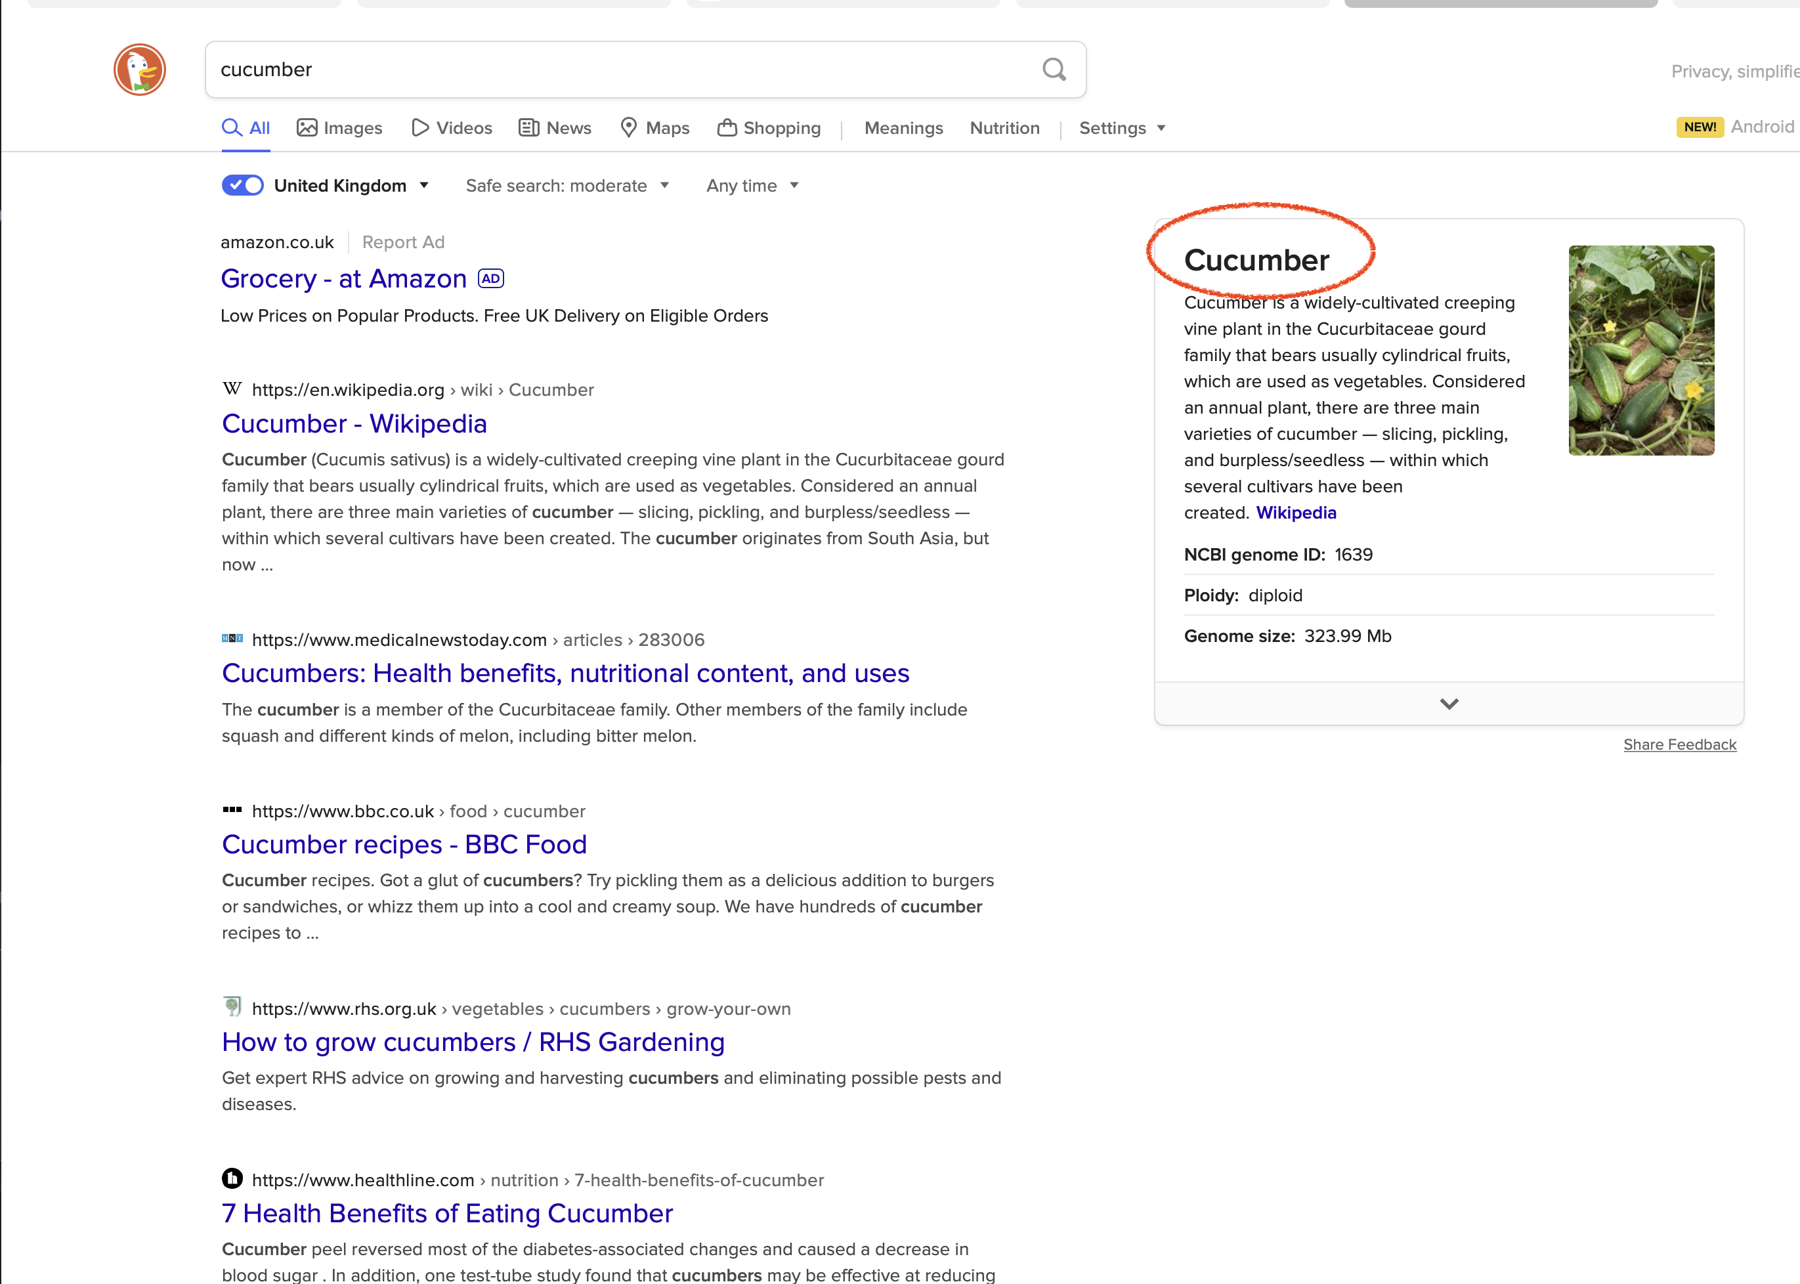Click the DuckDuckGo duck logo
The width and height of the screenshot is (1800, 1284).
(139, 70)
